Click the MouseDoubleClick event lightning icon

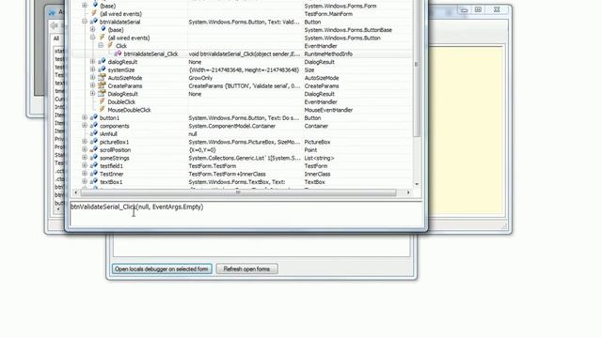(103, 110)
